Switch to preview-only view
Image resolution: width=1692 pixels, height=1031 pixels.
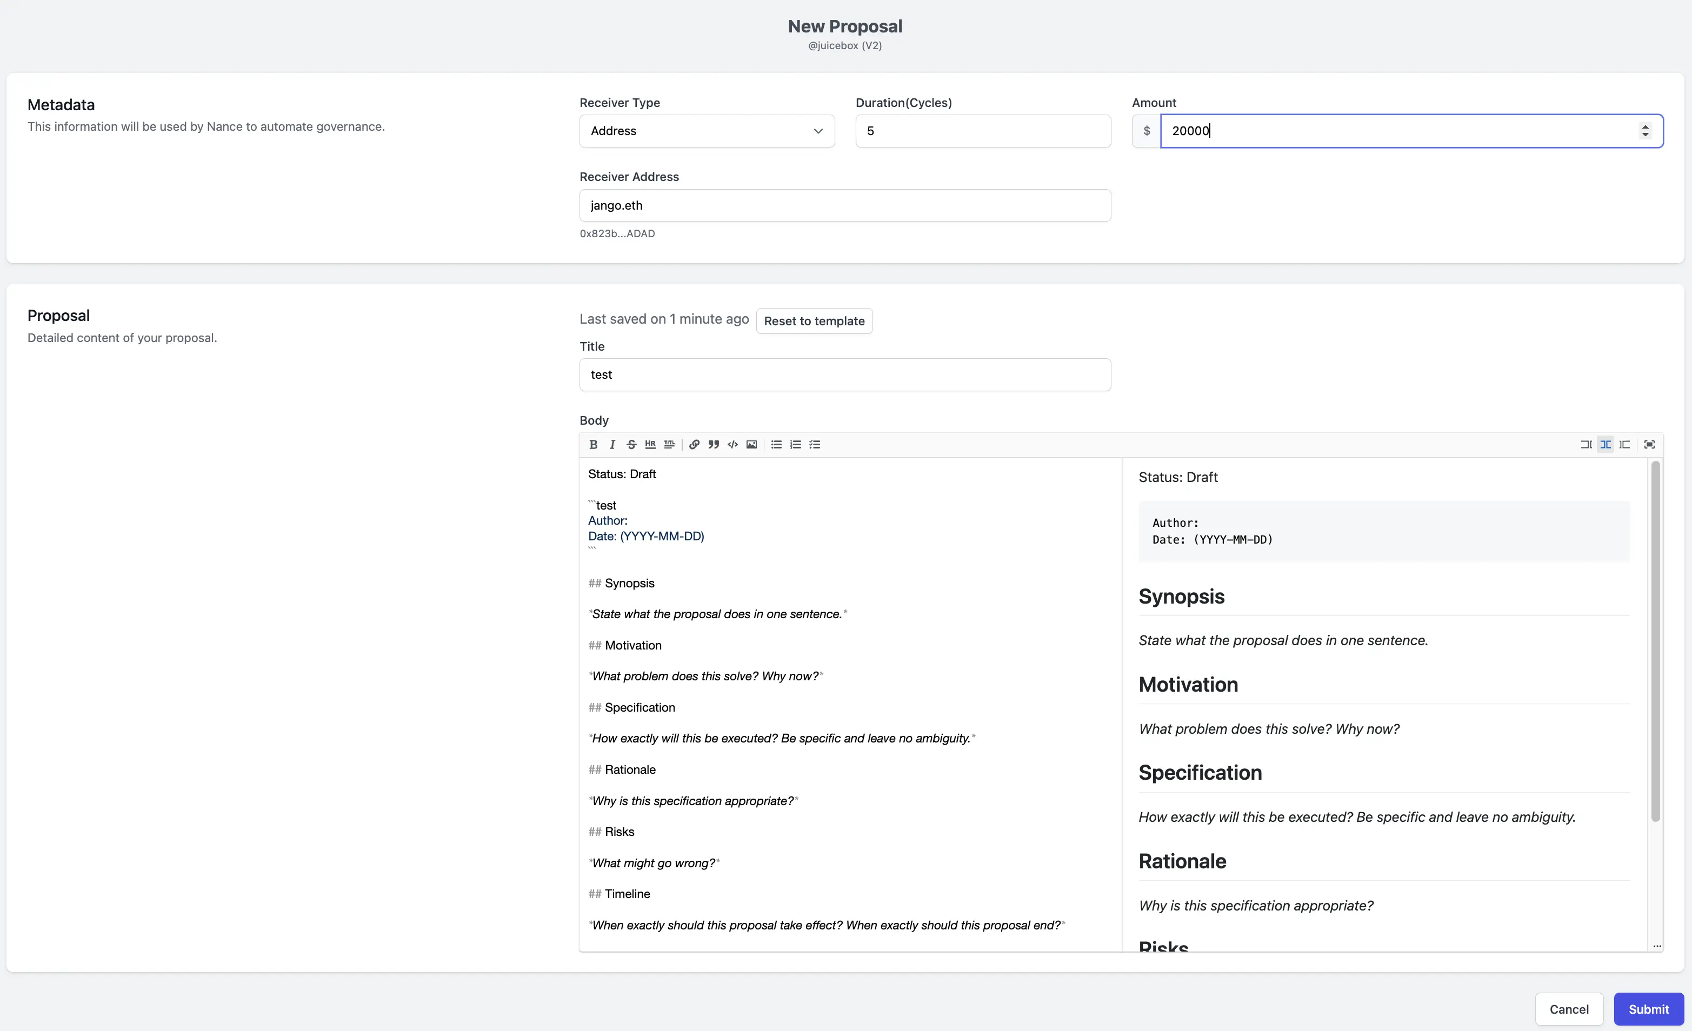1625,445
